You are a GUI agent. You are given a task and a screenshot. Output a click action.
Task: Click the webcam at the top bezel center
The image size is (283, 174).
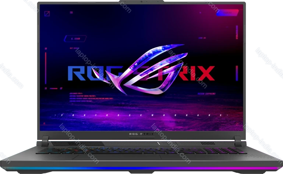(x=141, y=2)
